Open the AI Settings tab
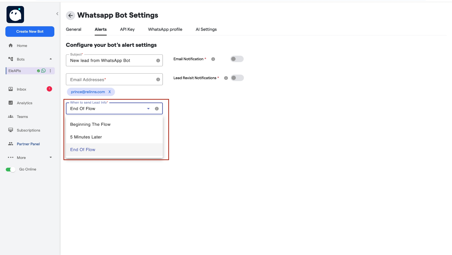Screen dimensions: 452x255 [206, 29]
